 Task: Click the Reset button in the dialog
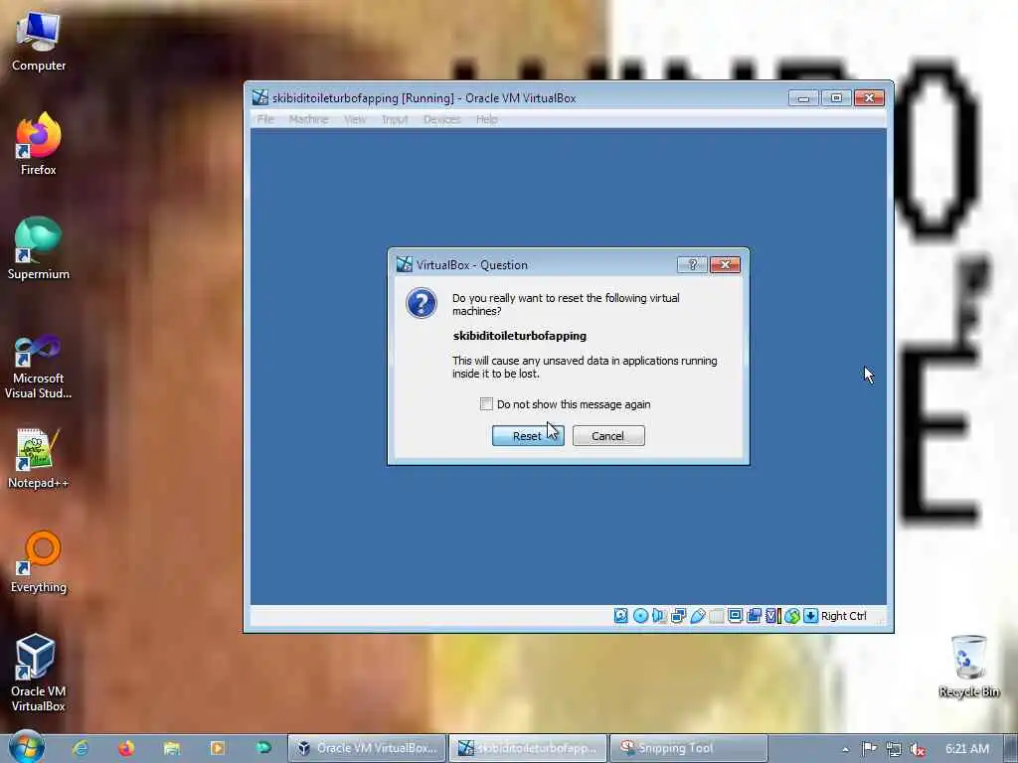click(528, 436)
